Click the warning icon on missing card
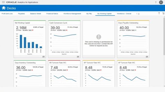 [98, 37]
